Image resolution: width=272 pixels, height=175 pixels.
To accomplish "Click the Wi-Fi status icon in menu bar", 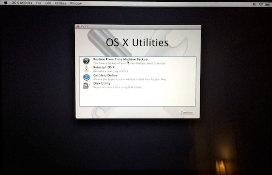I will click(261, 5).
